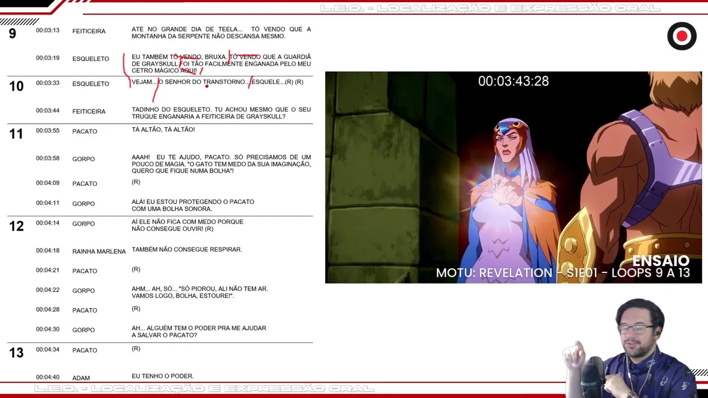Click the 00:04:22 timecode
Viewport: 708px width, 398px height.
point(48,290)
